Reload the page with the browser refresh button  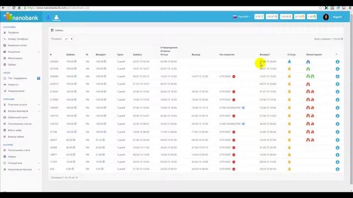point(14,8)
